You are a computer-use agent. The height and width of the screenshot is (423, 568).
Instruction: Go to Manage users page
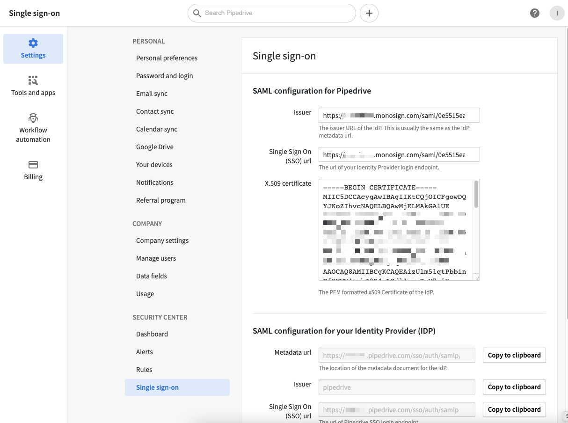pos(156,258)
